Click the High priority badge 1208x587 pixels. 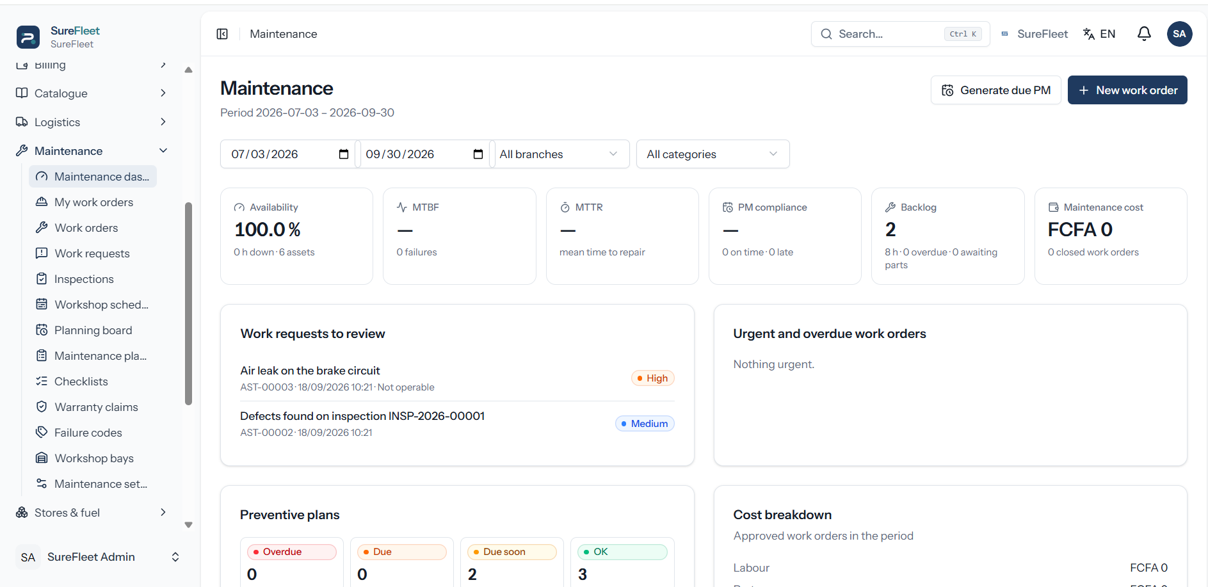coord(652,378)
